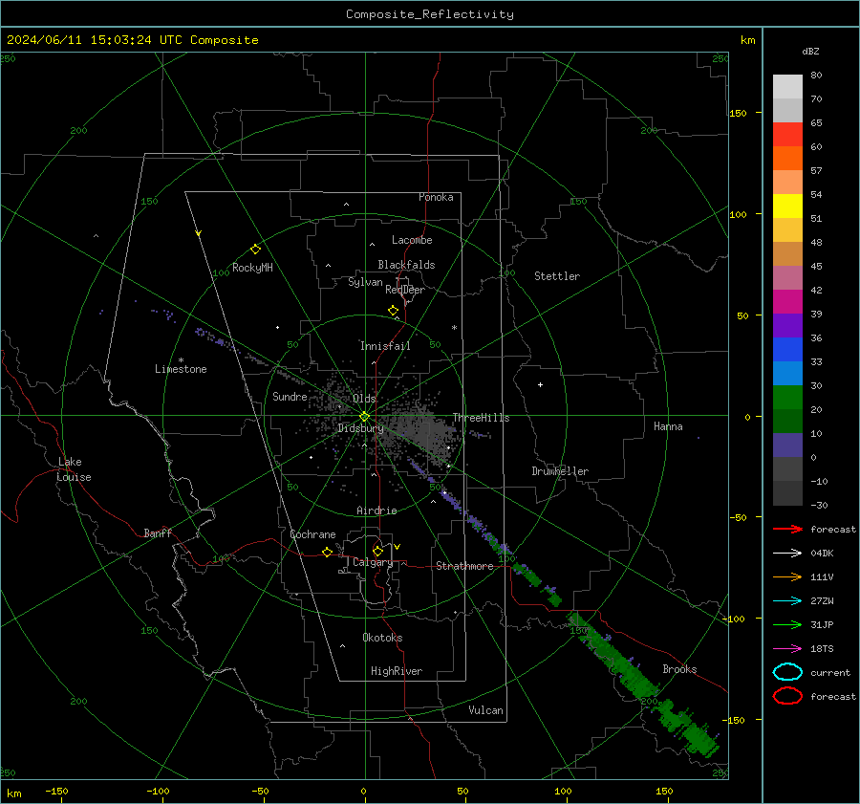Click the Sundre label
The width and height of the screenshot is (860, 804).
pos(290,396)
